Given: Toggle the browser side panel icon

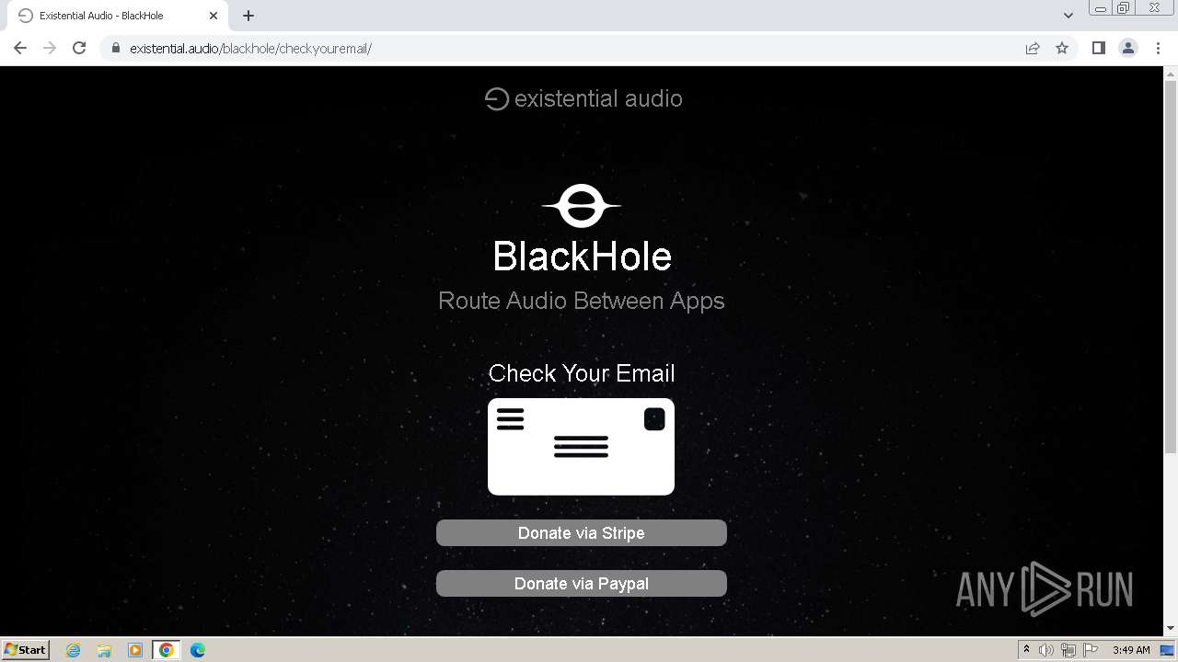Looking at the screenshot, I should (1098, 48).
